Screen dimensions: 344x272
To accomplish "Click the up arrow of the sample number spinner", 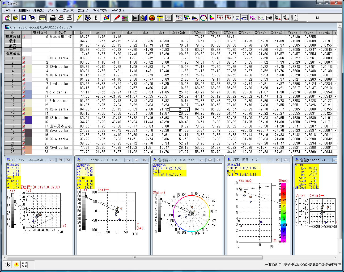I will (296, 16).
